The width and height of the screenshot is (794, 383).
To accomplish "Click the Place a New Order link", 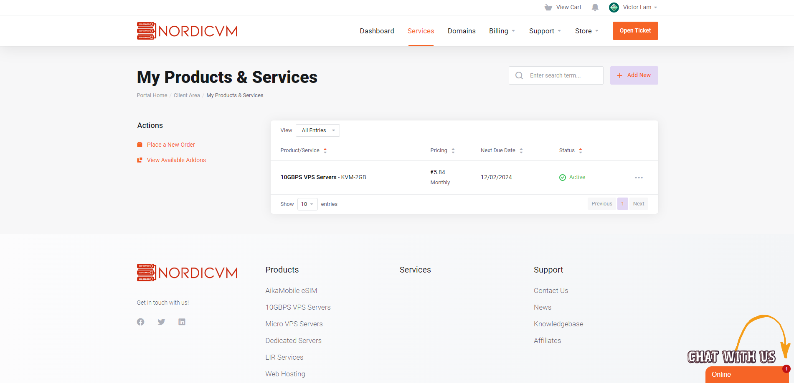I will coord(171,145).
